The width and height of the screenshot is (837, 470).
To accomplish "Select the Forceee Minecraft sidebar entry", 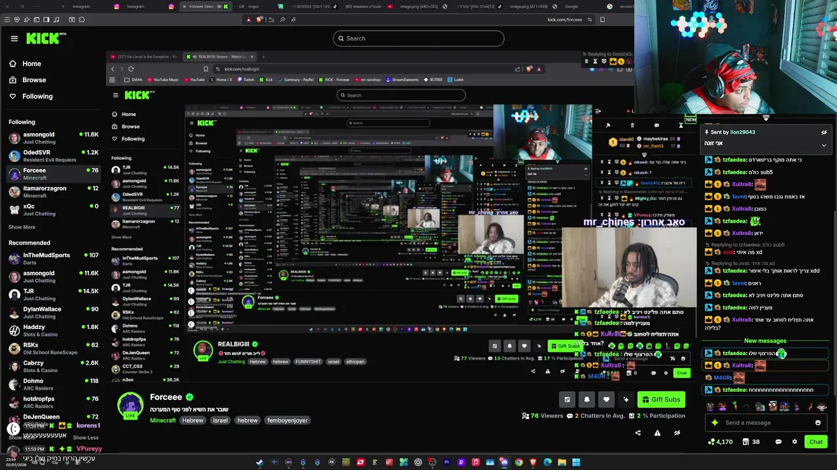I will [52, 174].
